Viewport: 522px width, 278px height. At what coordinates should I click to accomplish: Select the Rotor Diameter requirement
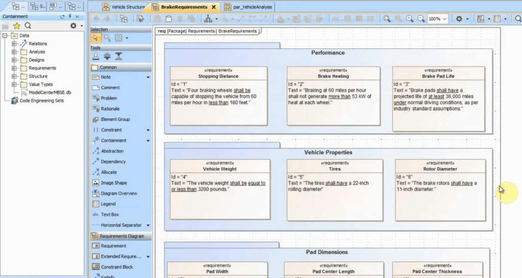point(440,190)
